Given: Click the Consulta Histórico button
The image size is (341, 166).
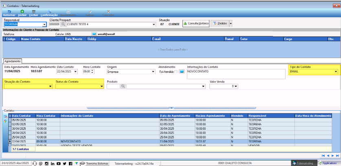Looking at the screenshot, I should pos(196,23).
